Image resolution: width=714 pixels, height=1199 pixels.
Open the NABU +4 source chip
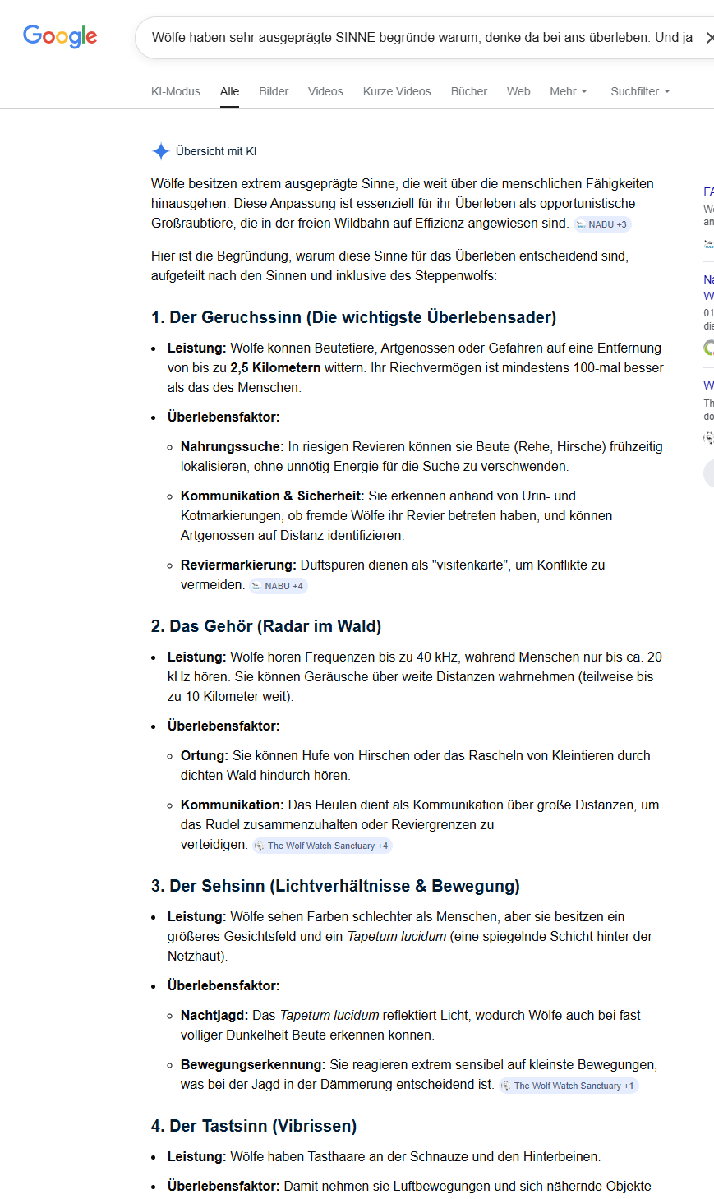pyautogui.click(x=279, y=586)
